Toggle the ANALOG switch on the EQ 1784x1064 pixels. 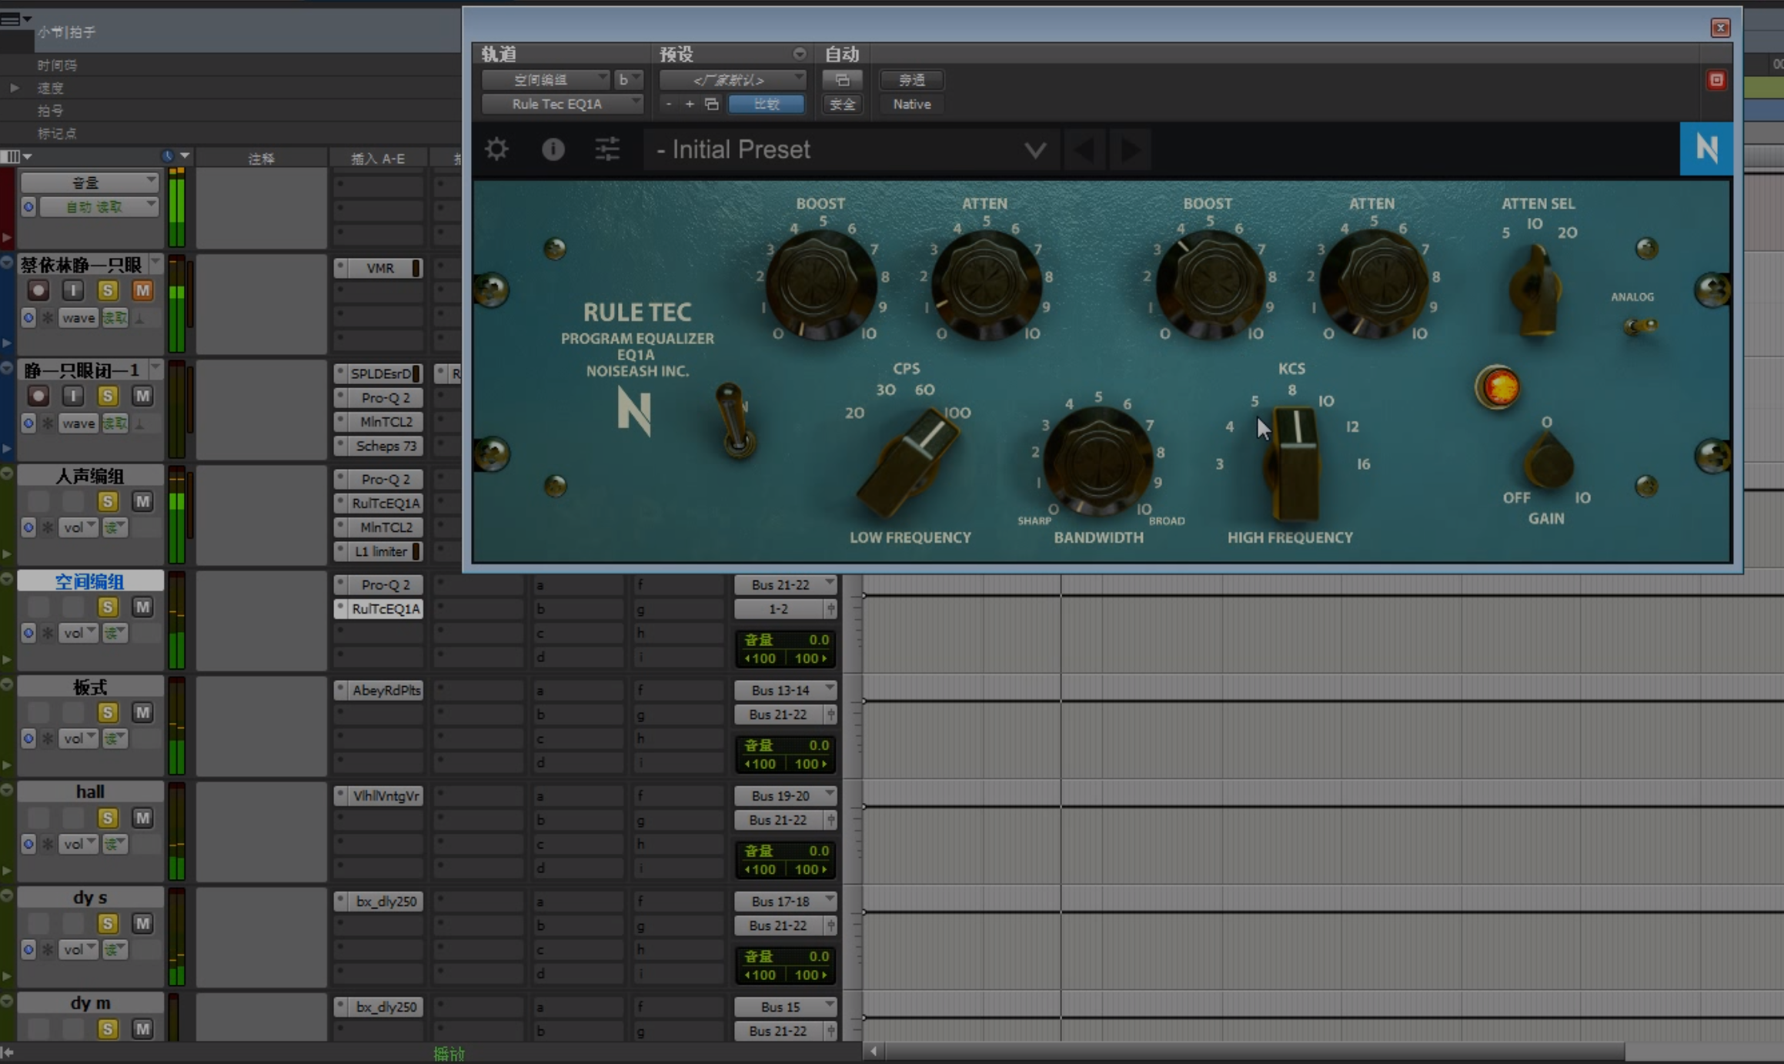click(x=1640, y=326)
